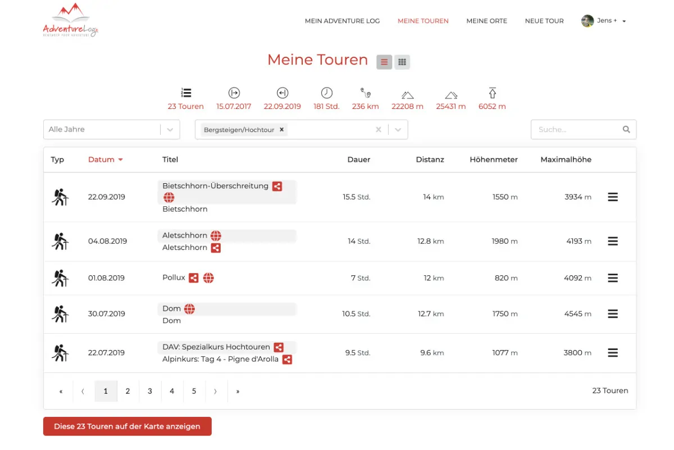Expand the Alle Jahre year dropdown

point(170,129)
